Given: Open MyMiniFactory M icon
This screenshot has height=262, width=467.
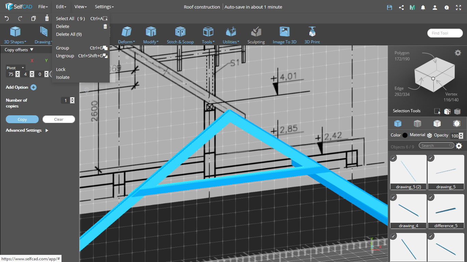Looking at the screenshot, I should click(412, 7).
